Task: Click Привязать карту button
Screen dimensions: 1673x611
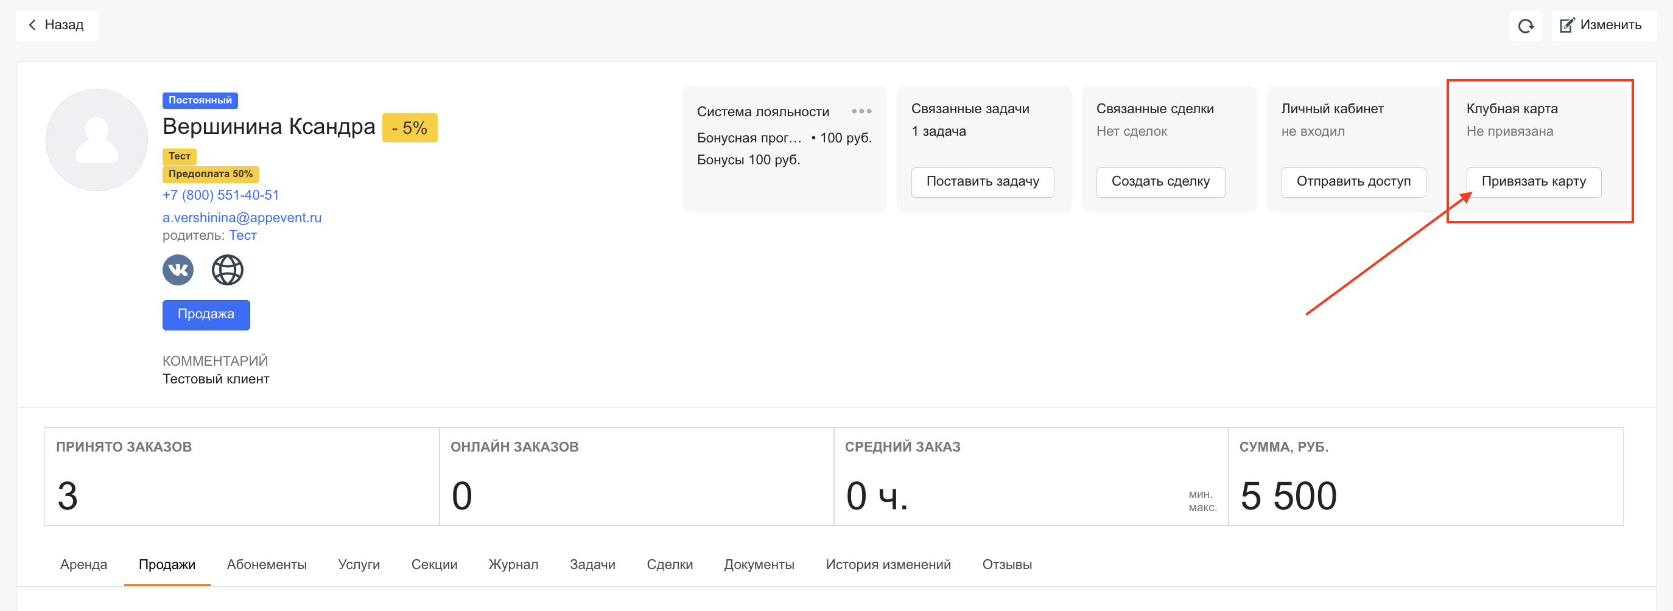Action: click(1533, 182)
